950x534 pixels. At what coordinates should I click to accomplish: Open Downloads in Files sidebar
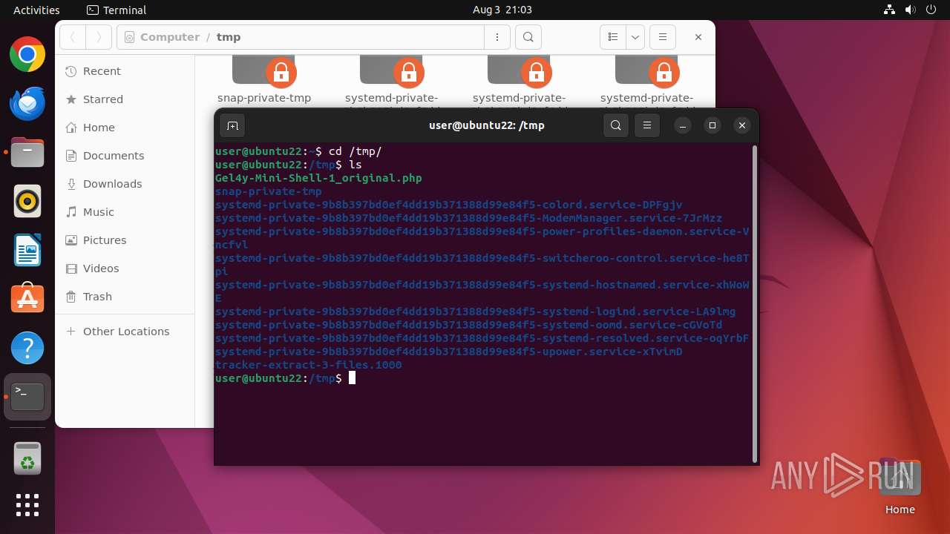pyautogui.click(x=125, y=184)
